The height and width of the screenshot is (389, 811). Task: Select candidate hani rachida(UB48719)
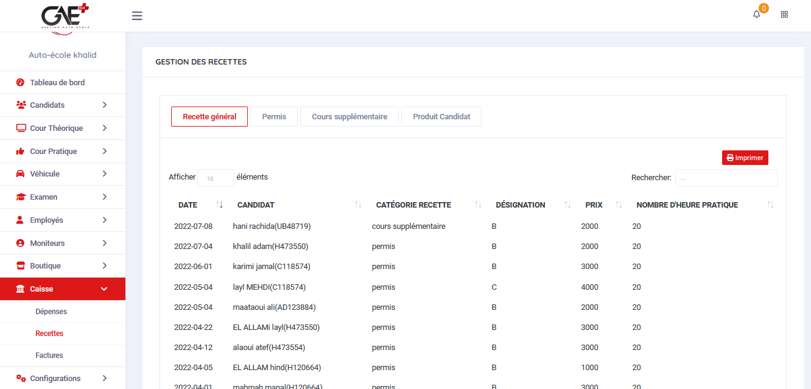[x=272, y=226]
